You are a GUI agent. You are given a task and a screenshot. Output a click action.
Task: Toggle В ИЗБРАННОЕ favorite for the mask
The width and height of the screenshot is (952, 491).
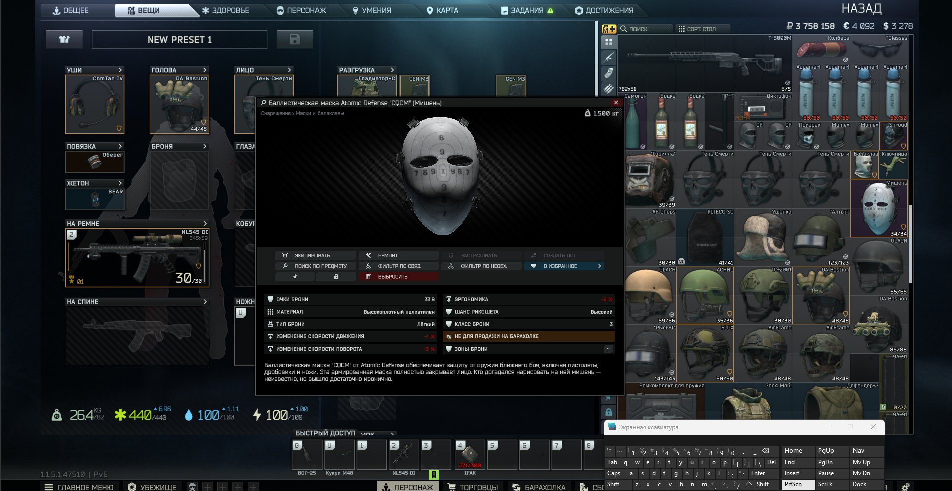click(x=564, y=266)
